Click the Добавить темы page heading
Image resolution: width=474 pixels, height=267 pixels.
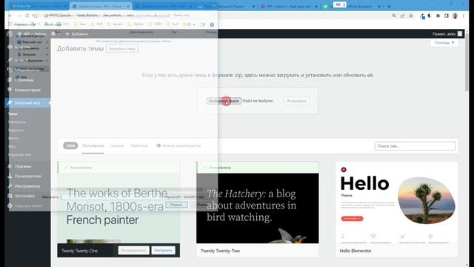tap(80, 49)
